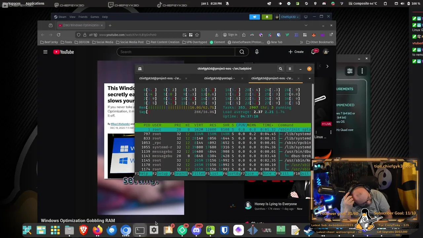Select the htop row for PID 1053 _rpc
Viewport: 423px width, 238px height.
[223, 143]
